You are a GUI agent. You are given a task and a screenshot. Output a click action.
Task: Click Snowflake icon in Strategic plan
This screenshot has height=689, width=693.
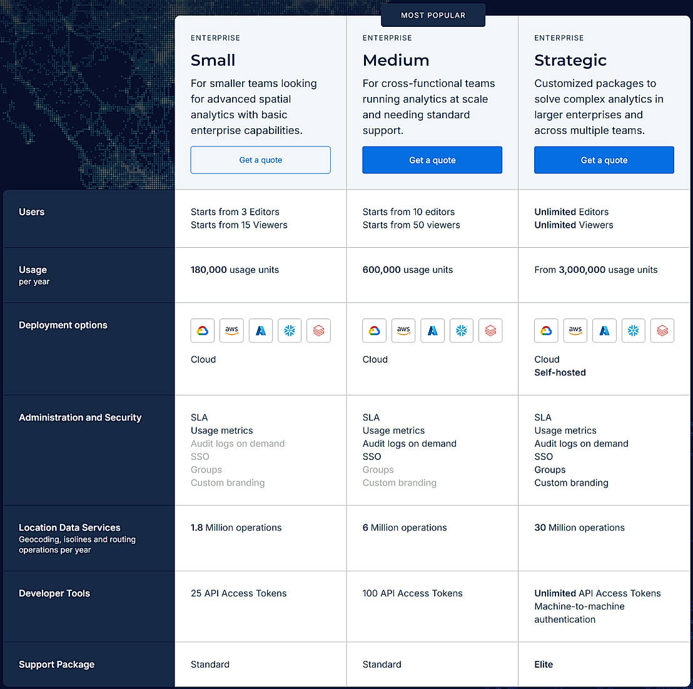[634, 330]
